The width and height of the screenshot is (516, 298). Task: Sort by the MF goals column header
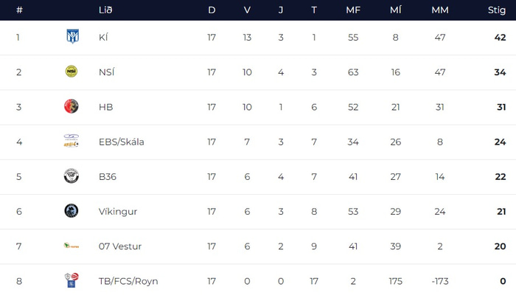352,10
